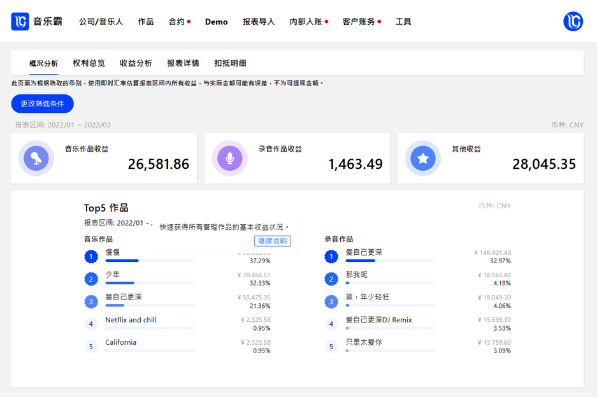
Task: Switch to the 报表详情 tab
Action: [183, 63]
